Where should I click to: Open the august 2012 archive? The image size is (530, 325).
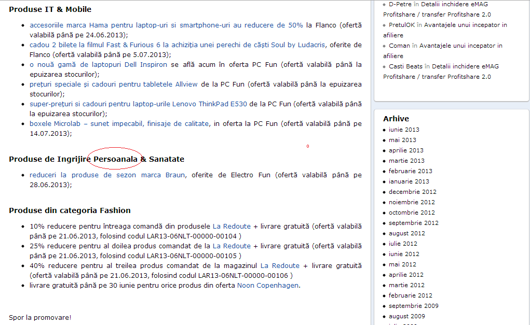[407, 234]
